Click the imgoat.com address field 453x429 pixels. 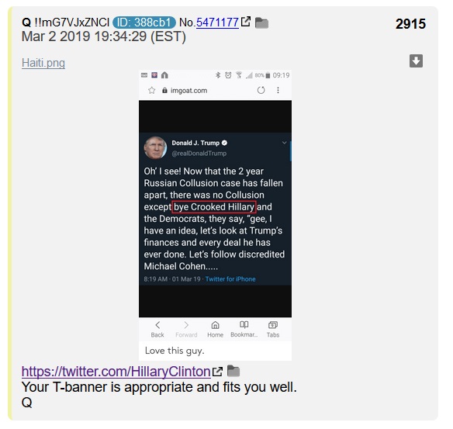[x=202, y=91]
